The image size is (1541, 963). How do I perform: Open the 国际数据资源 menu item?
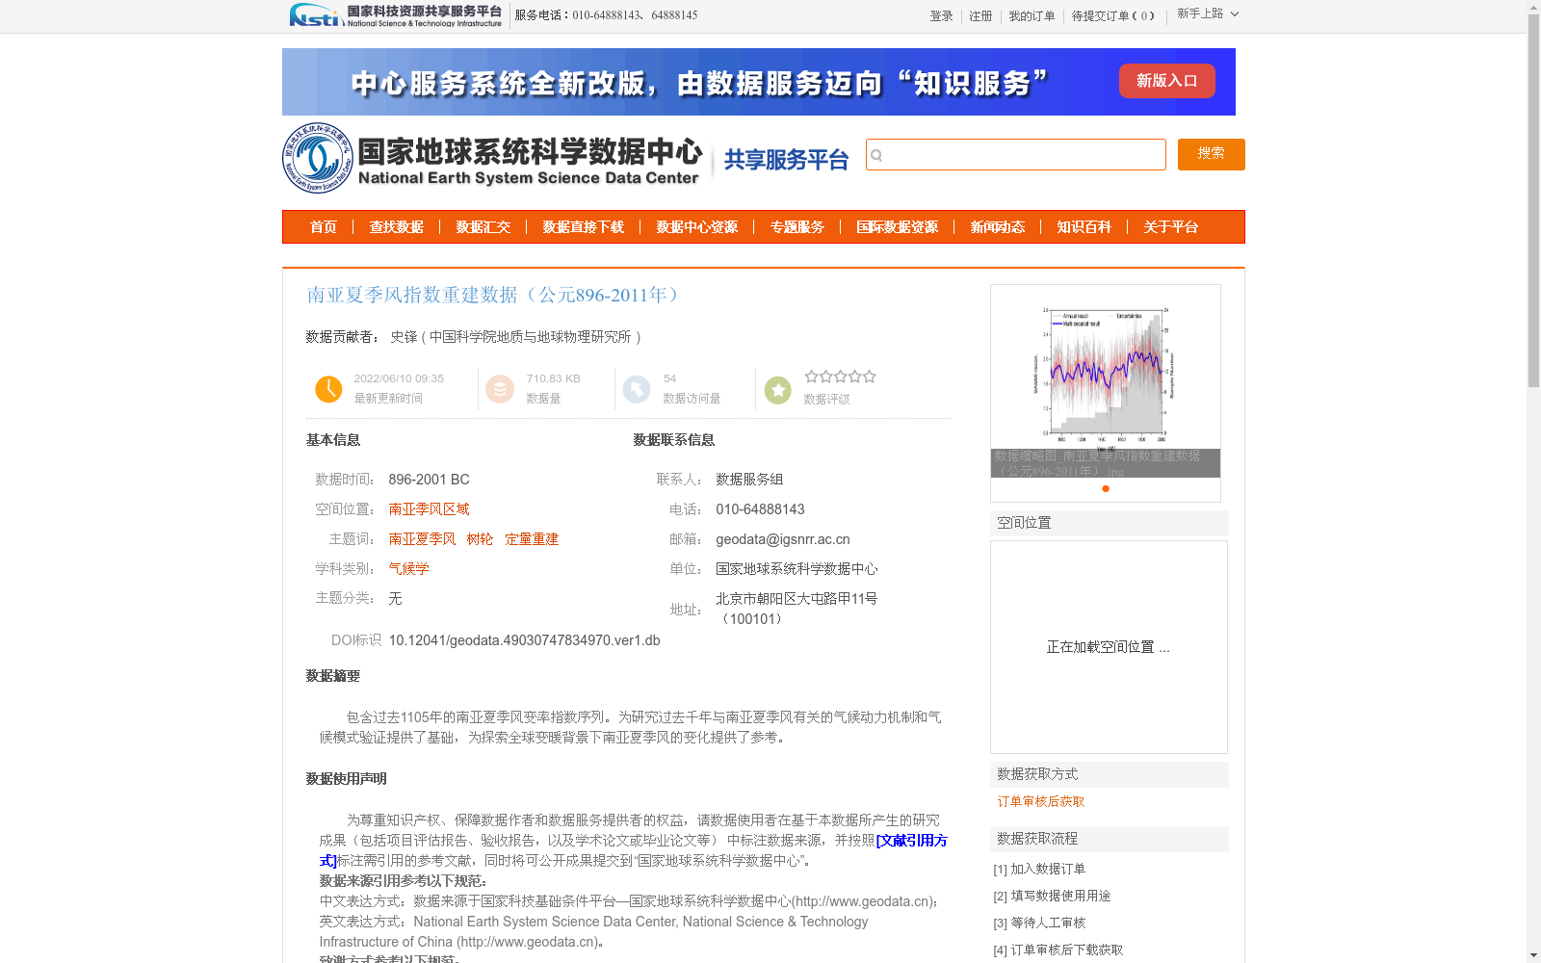point(898,227)
